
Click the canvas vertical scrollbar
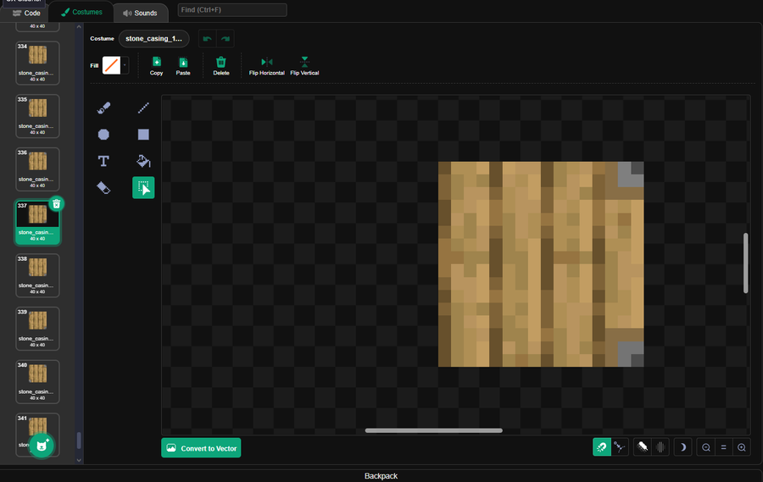(x=745, y=263)
